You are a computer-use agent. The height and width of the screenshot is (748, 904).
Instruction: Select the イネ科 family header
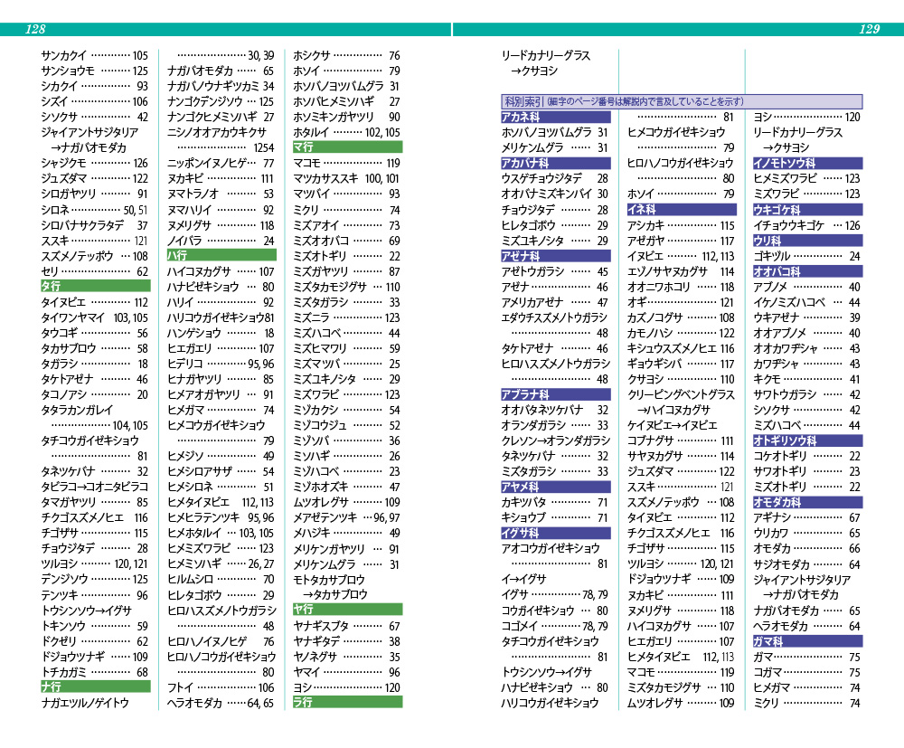[x=682, y=209]
